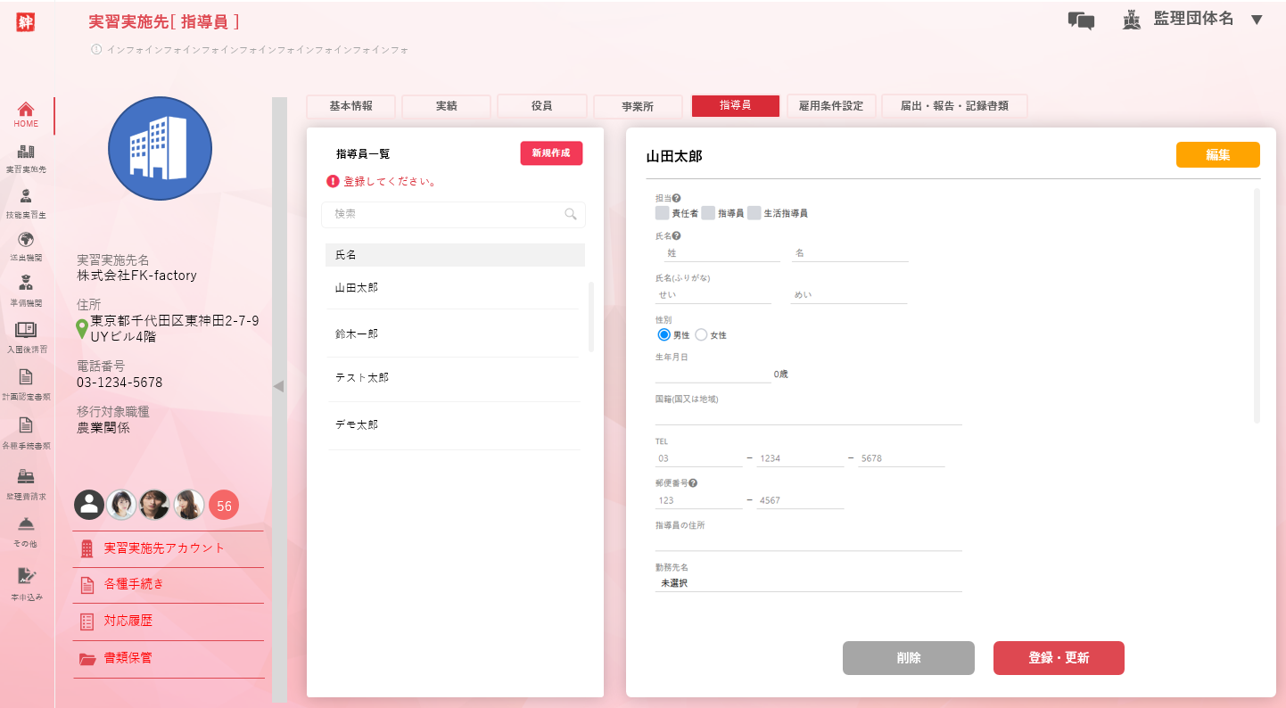Image resolution: width=1286 pixels, height=708 pixels.
Task: Open the chat messages icon
Action: (1081, 21)
